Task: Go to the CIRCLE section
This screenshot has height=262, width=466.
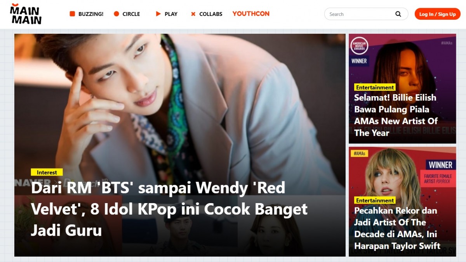Action: click(x=131, y=14)
